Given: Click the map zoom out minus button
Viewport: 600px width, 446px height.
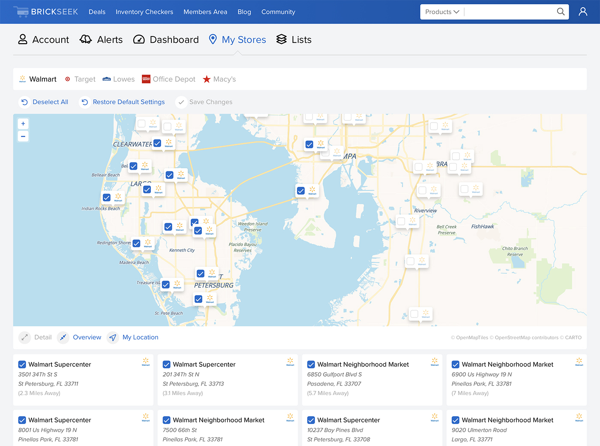Looking at the screenshot, I should [23, 137].
